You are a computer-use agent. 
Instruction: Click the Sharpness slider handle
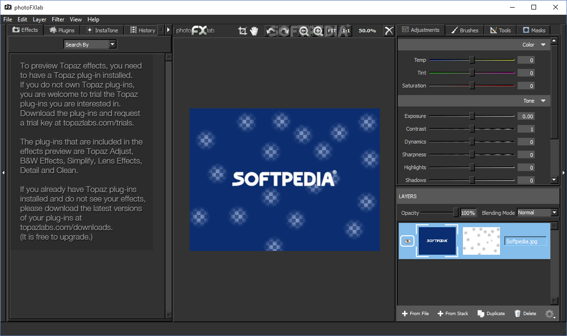[472, 154]
